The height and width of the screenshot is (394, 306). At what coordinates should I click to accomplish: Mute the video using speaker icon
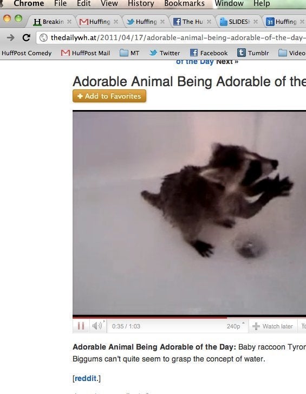click(x=97, y=326)
